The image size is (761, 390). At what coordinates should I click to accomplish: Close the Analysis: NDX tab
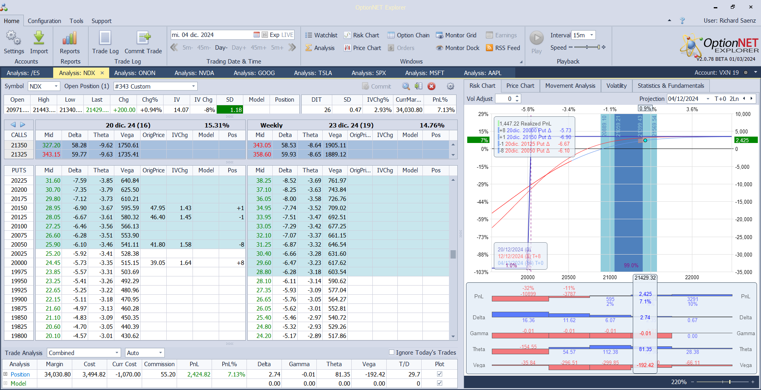(102, 73)
